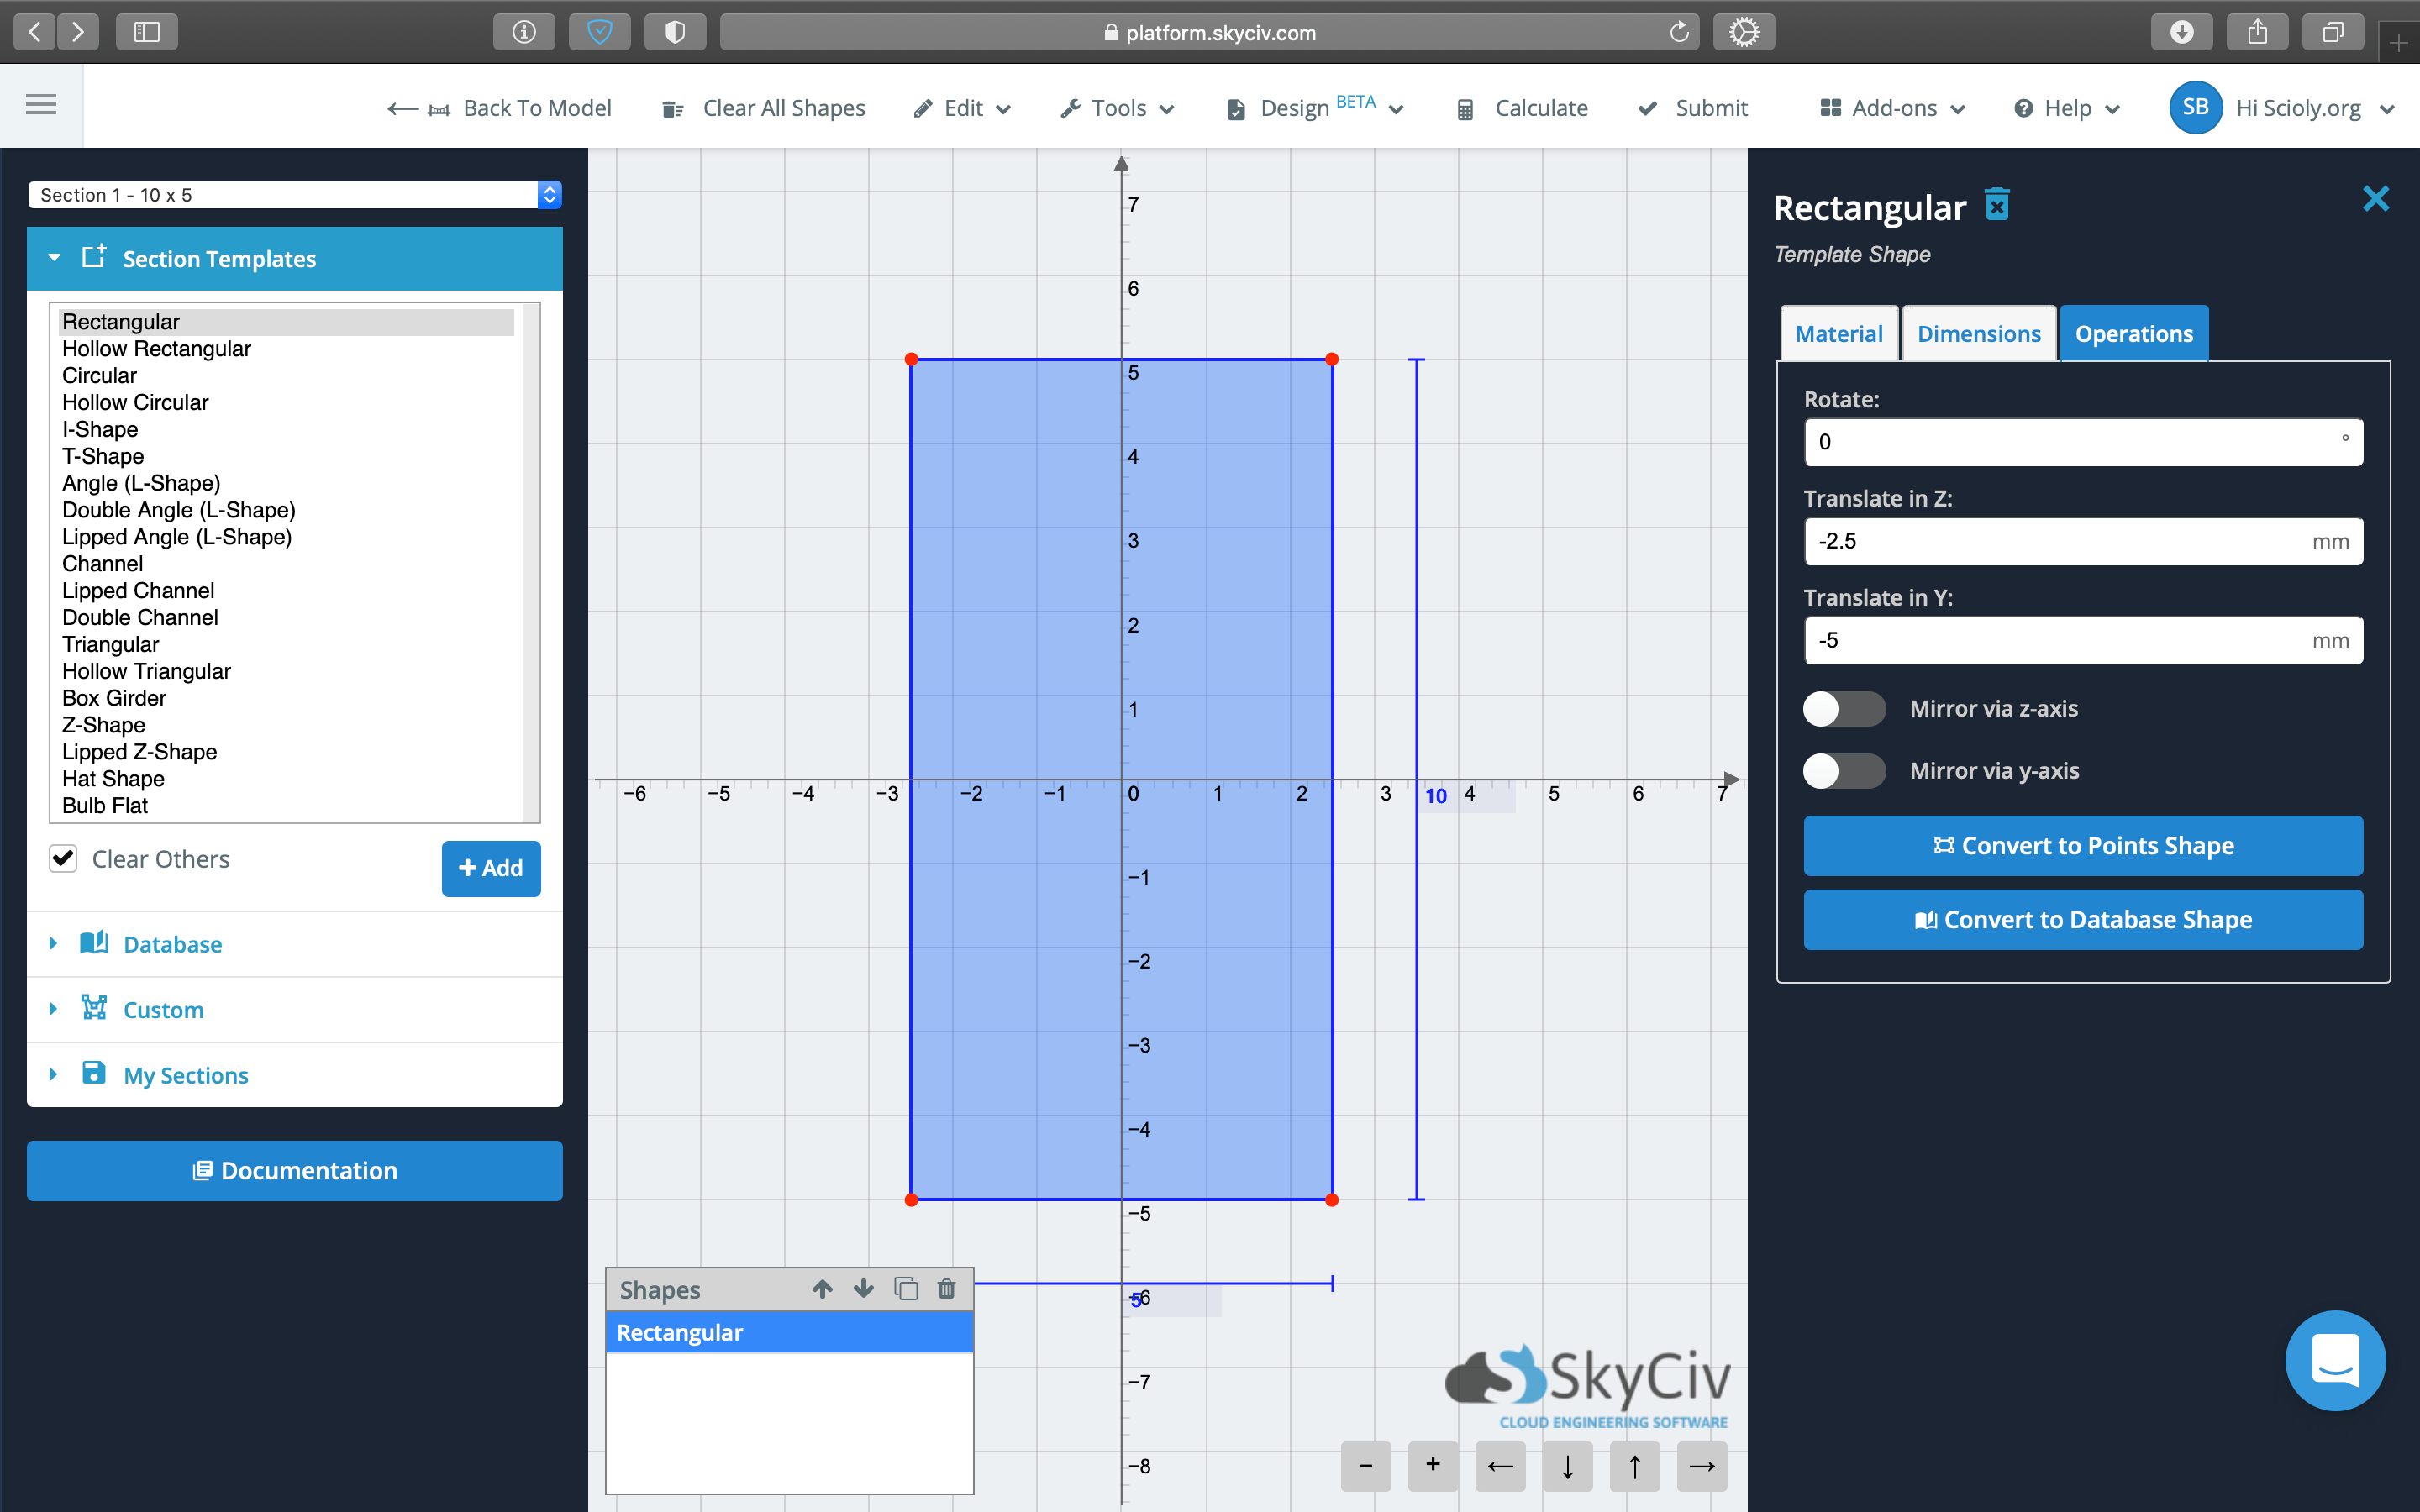Viewport: 2420px width, 1512px height.
Task: Click Convert to Points Shape button
Action: point(2083,846)
